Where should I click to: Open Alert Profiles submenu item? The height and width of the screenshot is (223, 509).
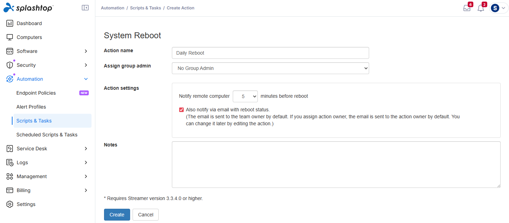(x=31, y=107)
